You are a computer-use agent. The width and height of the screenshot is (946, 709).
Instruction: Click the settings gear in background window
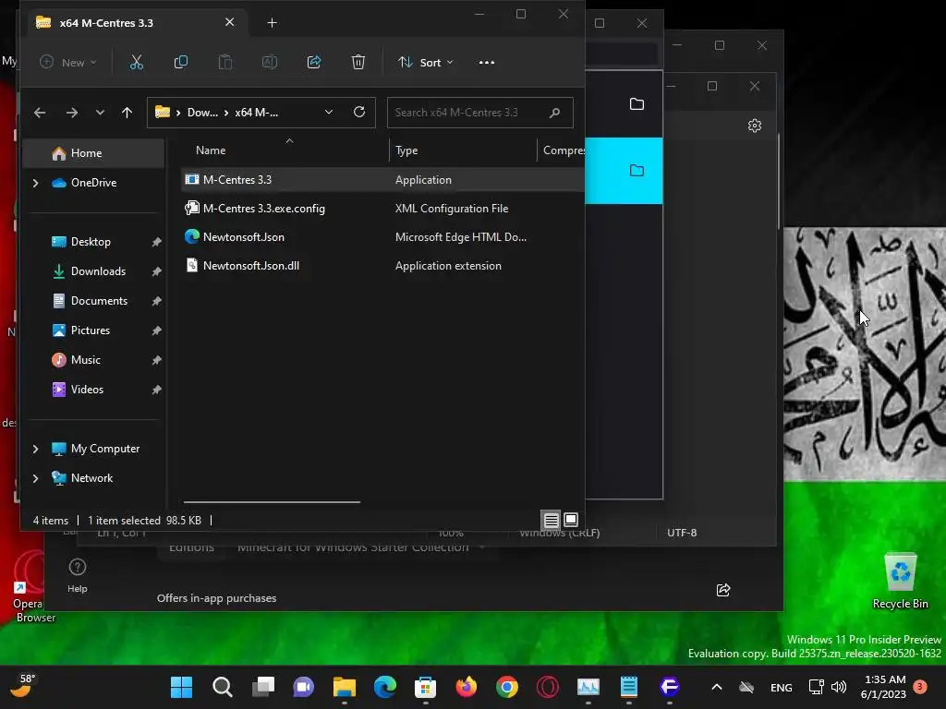click(755, 126)
